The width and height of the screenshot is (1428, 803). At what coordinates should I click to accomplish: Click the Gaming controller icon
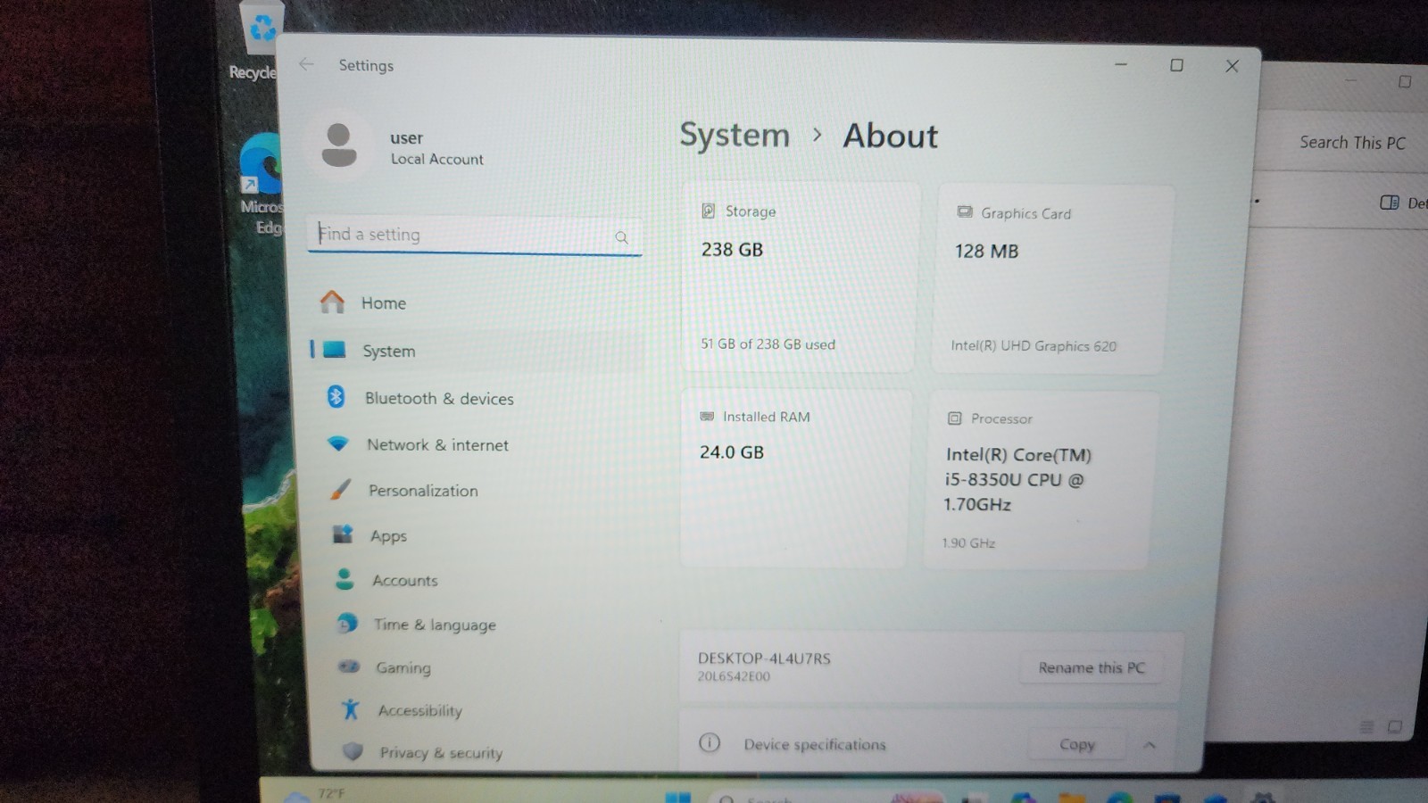[349, 666]
